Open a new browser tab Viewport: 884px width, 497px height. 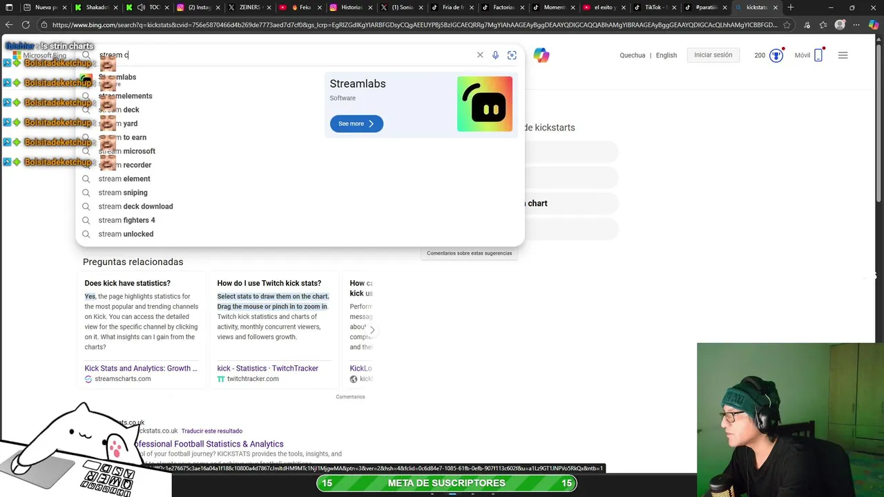click(x=791, y=8)
